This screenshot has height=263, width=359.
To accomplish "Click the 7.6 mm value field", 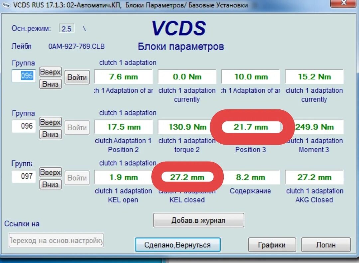I will tap(123, 77).
